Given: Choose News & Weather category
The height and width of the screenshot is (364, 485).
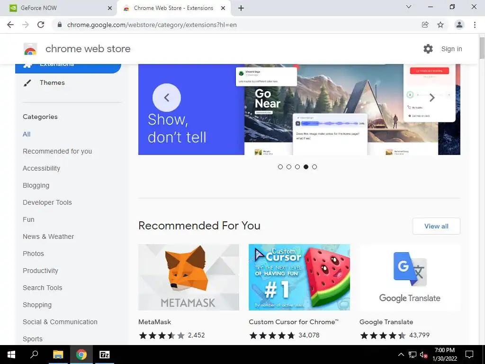Looking at the screenshot, I should coord(48,237).
